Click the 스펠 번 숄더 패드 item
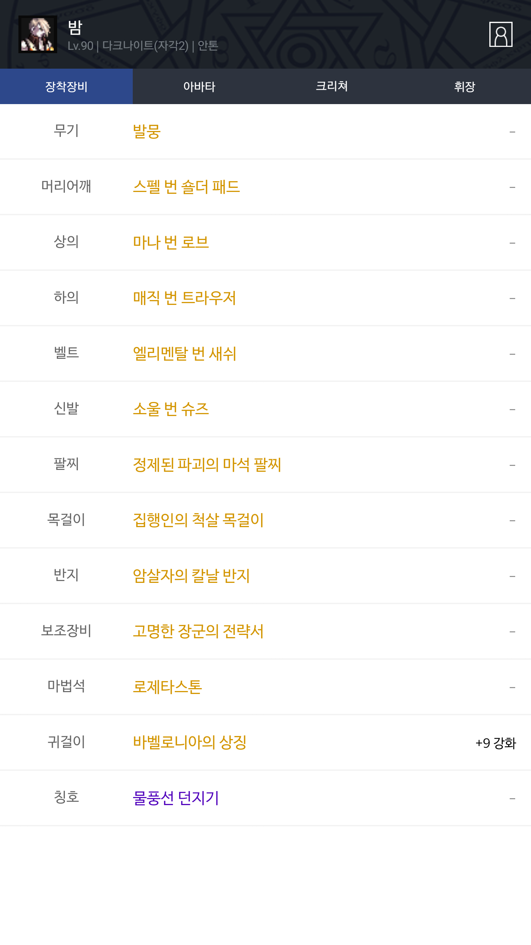The width and height of the screenshot is (531, 945). coord(186,187)
